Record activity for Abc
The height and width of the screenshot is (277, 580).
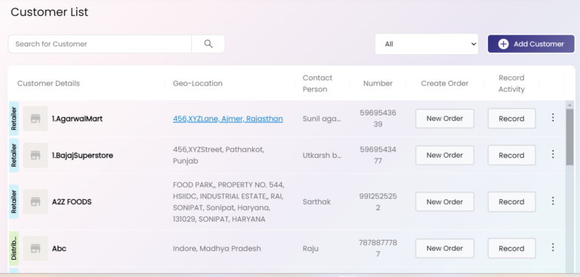511,248
